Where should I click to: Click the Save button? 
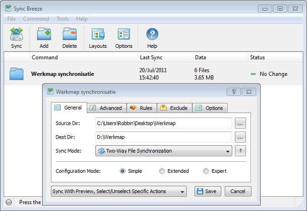[x=208, y=191]
